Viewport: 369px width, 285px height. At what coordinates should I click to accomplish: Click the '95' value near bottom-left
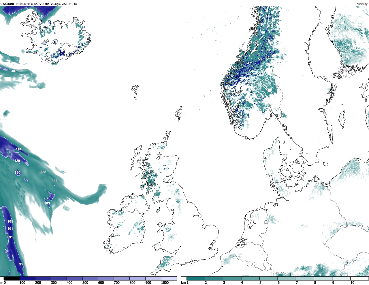[21, 264]
